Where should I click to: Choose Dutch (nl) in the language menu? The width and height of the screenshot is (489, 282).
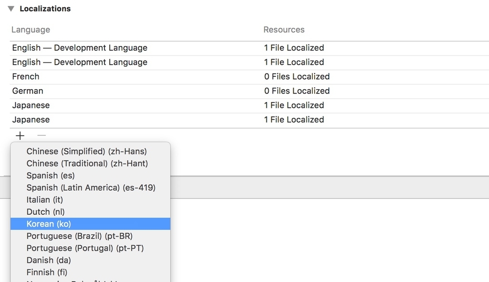[90, 212]
